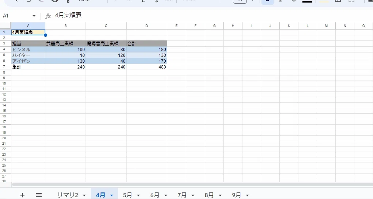Open the all sheets list icon
Screen dimensions: 373x199
tap(39, 195)
